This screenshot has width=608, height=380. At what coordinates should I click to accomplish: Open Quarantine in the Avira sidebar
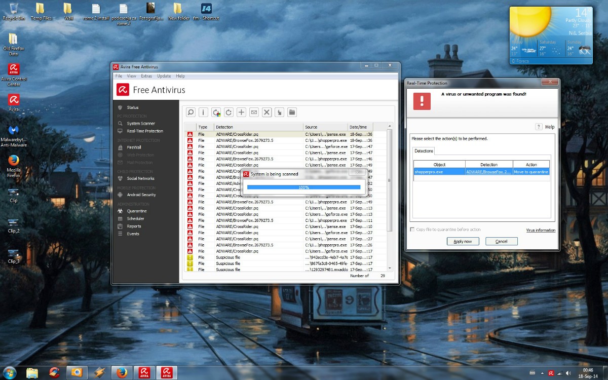point(137,211)
